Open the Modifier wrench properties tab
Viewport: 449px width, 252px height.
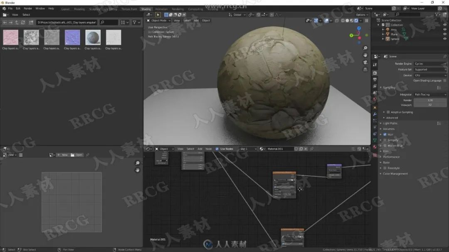(x=375, y=114)
